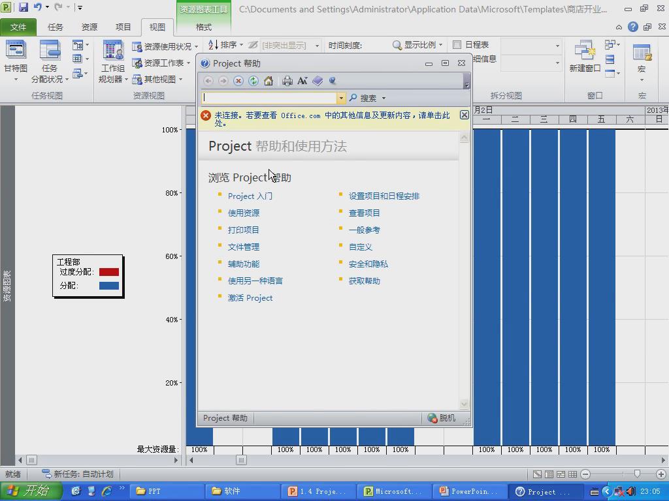Click the 开始 Start button

(x=31, y=491)
